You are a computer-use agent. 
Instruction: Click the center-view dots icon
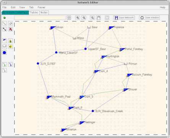click(x=69, y=18)
